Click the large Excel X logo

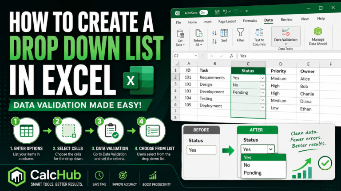tap(139, 80)
